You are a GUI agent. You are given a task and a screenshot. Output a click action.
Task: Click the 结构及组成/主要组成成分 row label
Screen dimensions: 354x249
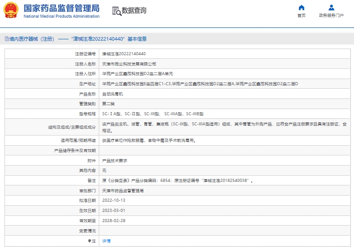(72, 127)
